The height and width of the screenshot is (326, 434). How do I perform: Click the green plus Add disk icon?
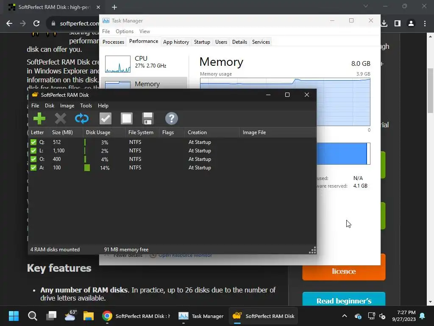point(39,119)
